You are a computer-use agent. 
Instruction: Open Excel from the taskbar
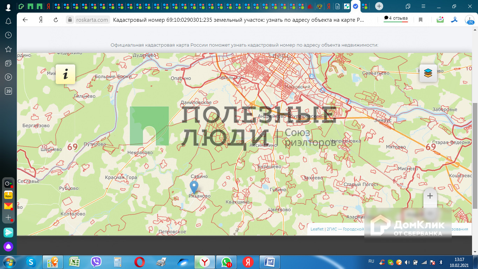coord(74,262)
